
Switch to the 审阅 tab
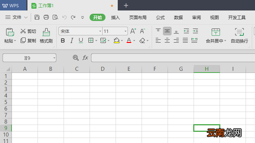click(196, 17)
